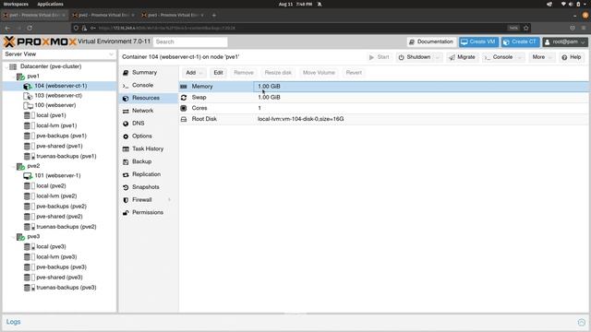The image size is (591, 332).
Task: Open the Options tab
Action: coord(141,136)
